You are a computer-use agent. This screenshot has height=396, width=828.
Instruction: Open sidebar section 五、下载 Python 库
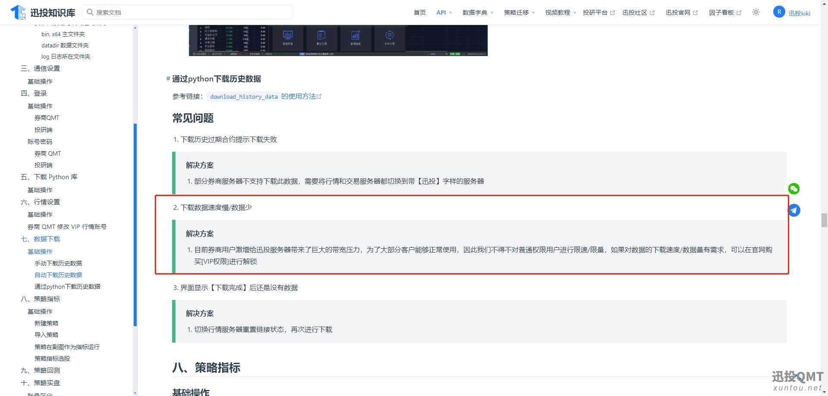point(49,177)
